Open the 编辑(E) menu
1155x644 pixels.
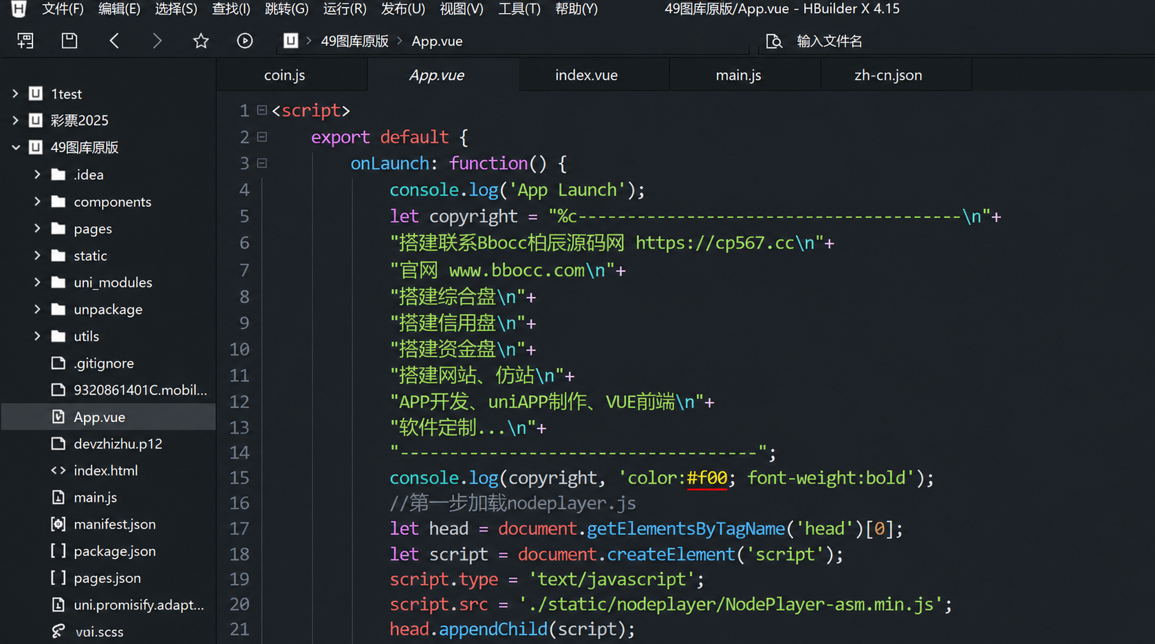coord(119,9)
